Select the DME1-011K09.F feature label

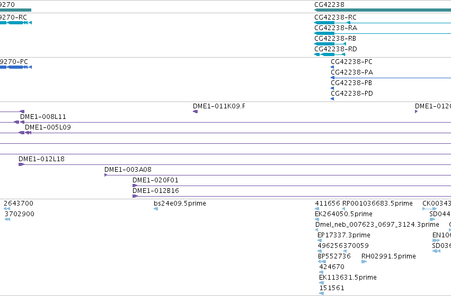click(x=219, y=106)
